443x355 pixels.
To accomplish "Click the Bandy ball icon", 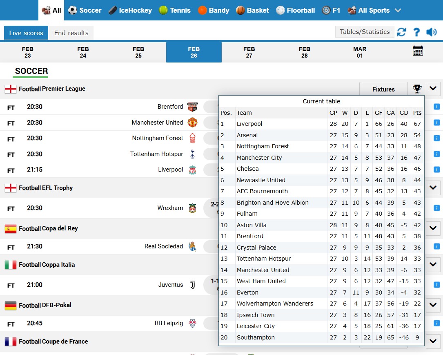I will pyautogui.click(x=202, y=10).
